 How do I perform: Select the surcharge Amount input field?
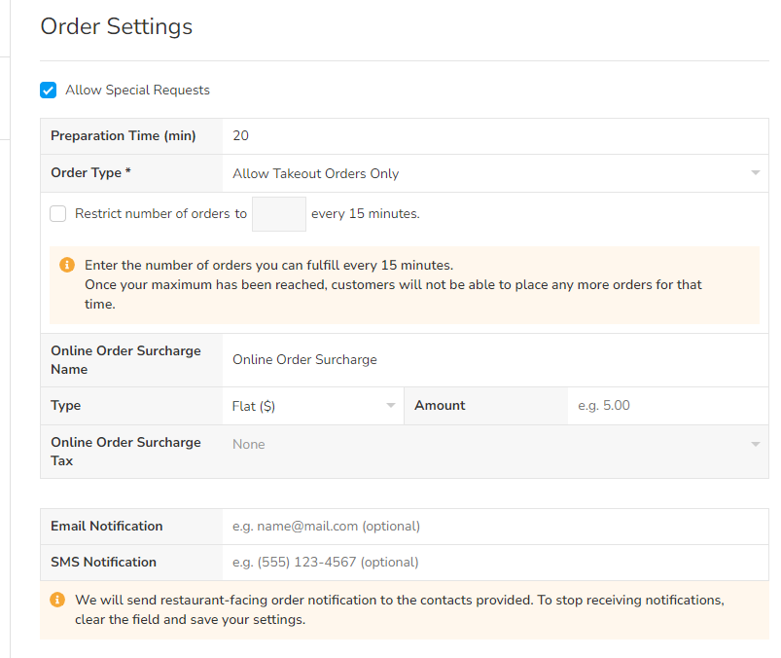coord(667,406)
